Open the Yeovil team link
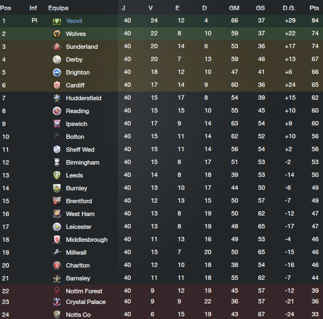Image resolution: width=323 pixels, height=319 pixels. pyautogui.click(x=74, y=21)
